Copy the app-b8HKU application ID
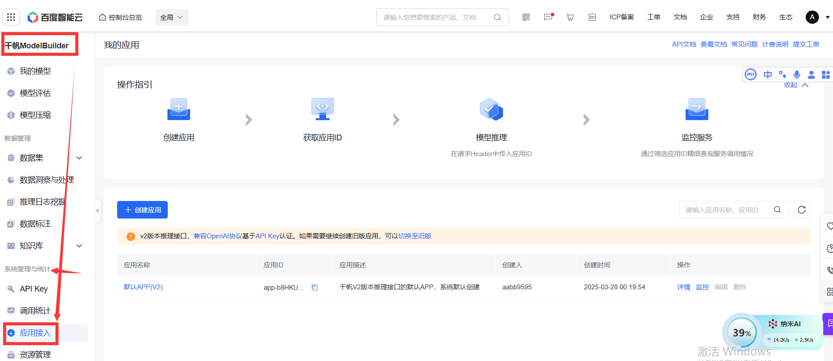 pyautogui.click(x=315, y=288)
